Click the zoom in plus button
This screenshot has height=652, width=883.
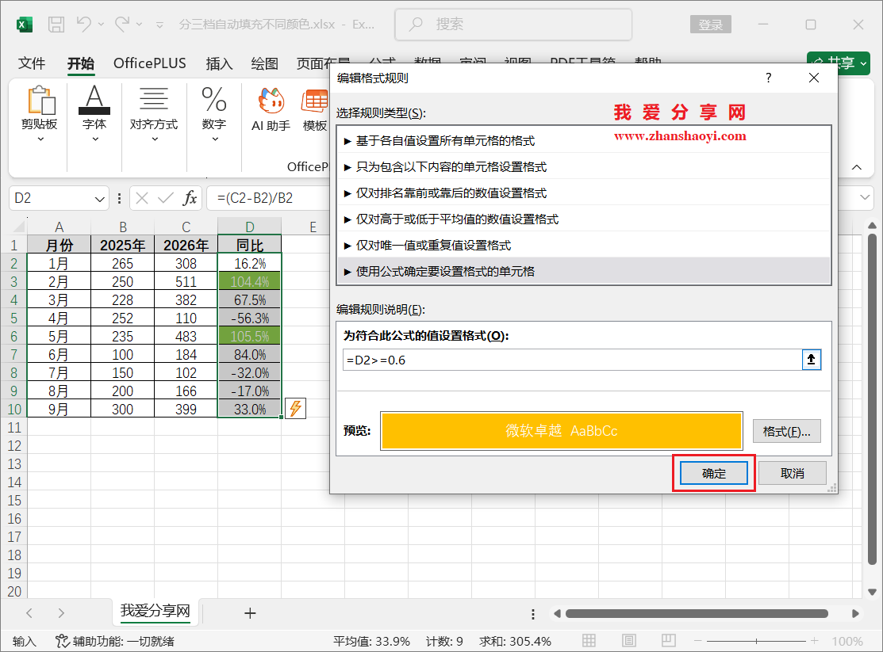814,641
